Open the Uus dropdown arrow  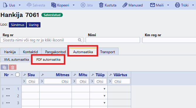(x=20, y=5)
